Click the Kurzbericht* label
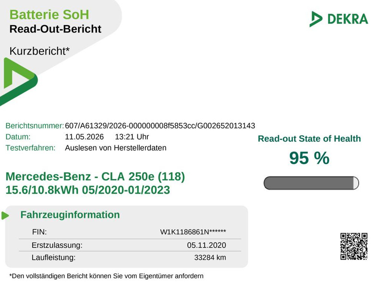This screenshot has height=284, width=379. click(x=39, y=51)
